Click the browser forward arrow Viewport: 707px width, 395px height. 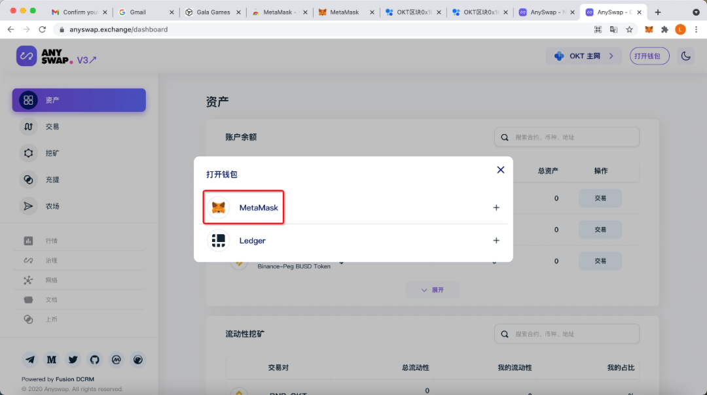coord(27,29)
